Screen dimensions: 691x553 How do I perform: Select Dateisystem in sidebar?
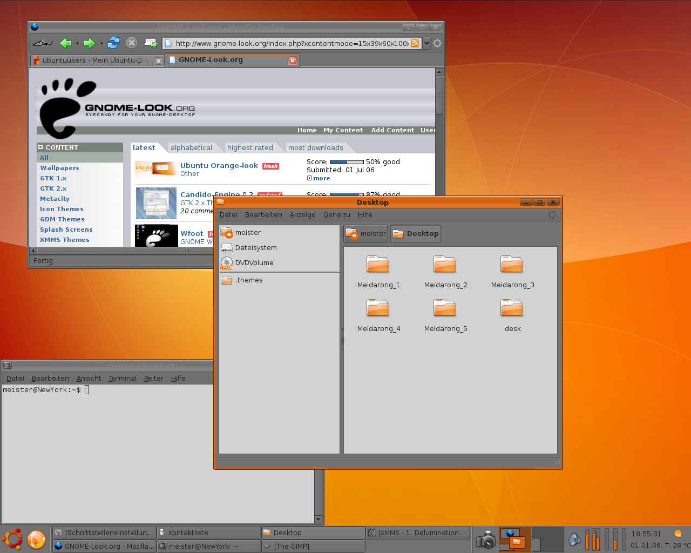[279, 248]
